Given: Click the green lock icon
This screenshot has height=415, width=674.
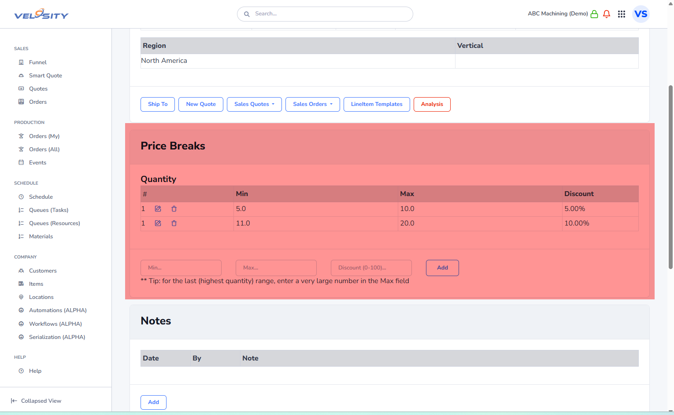Looking at the screenshot, I should click(x=594, y=14).
